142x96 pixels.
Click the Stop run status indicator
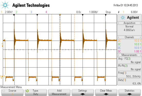(108, 12)
